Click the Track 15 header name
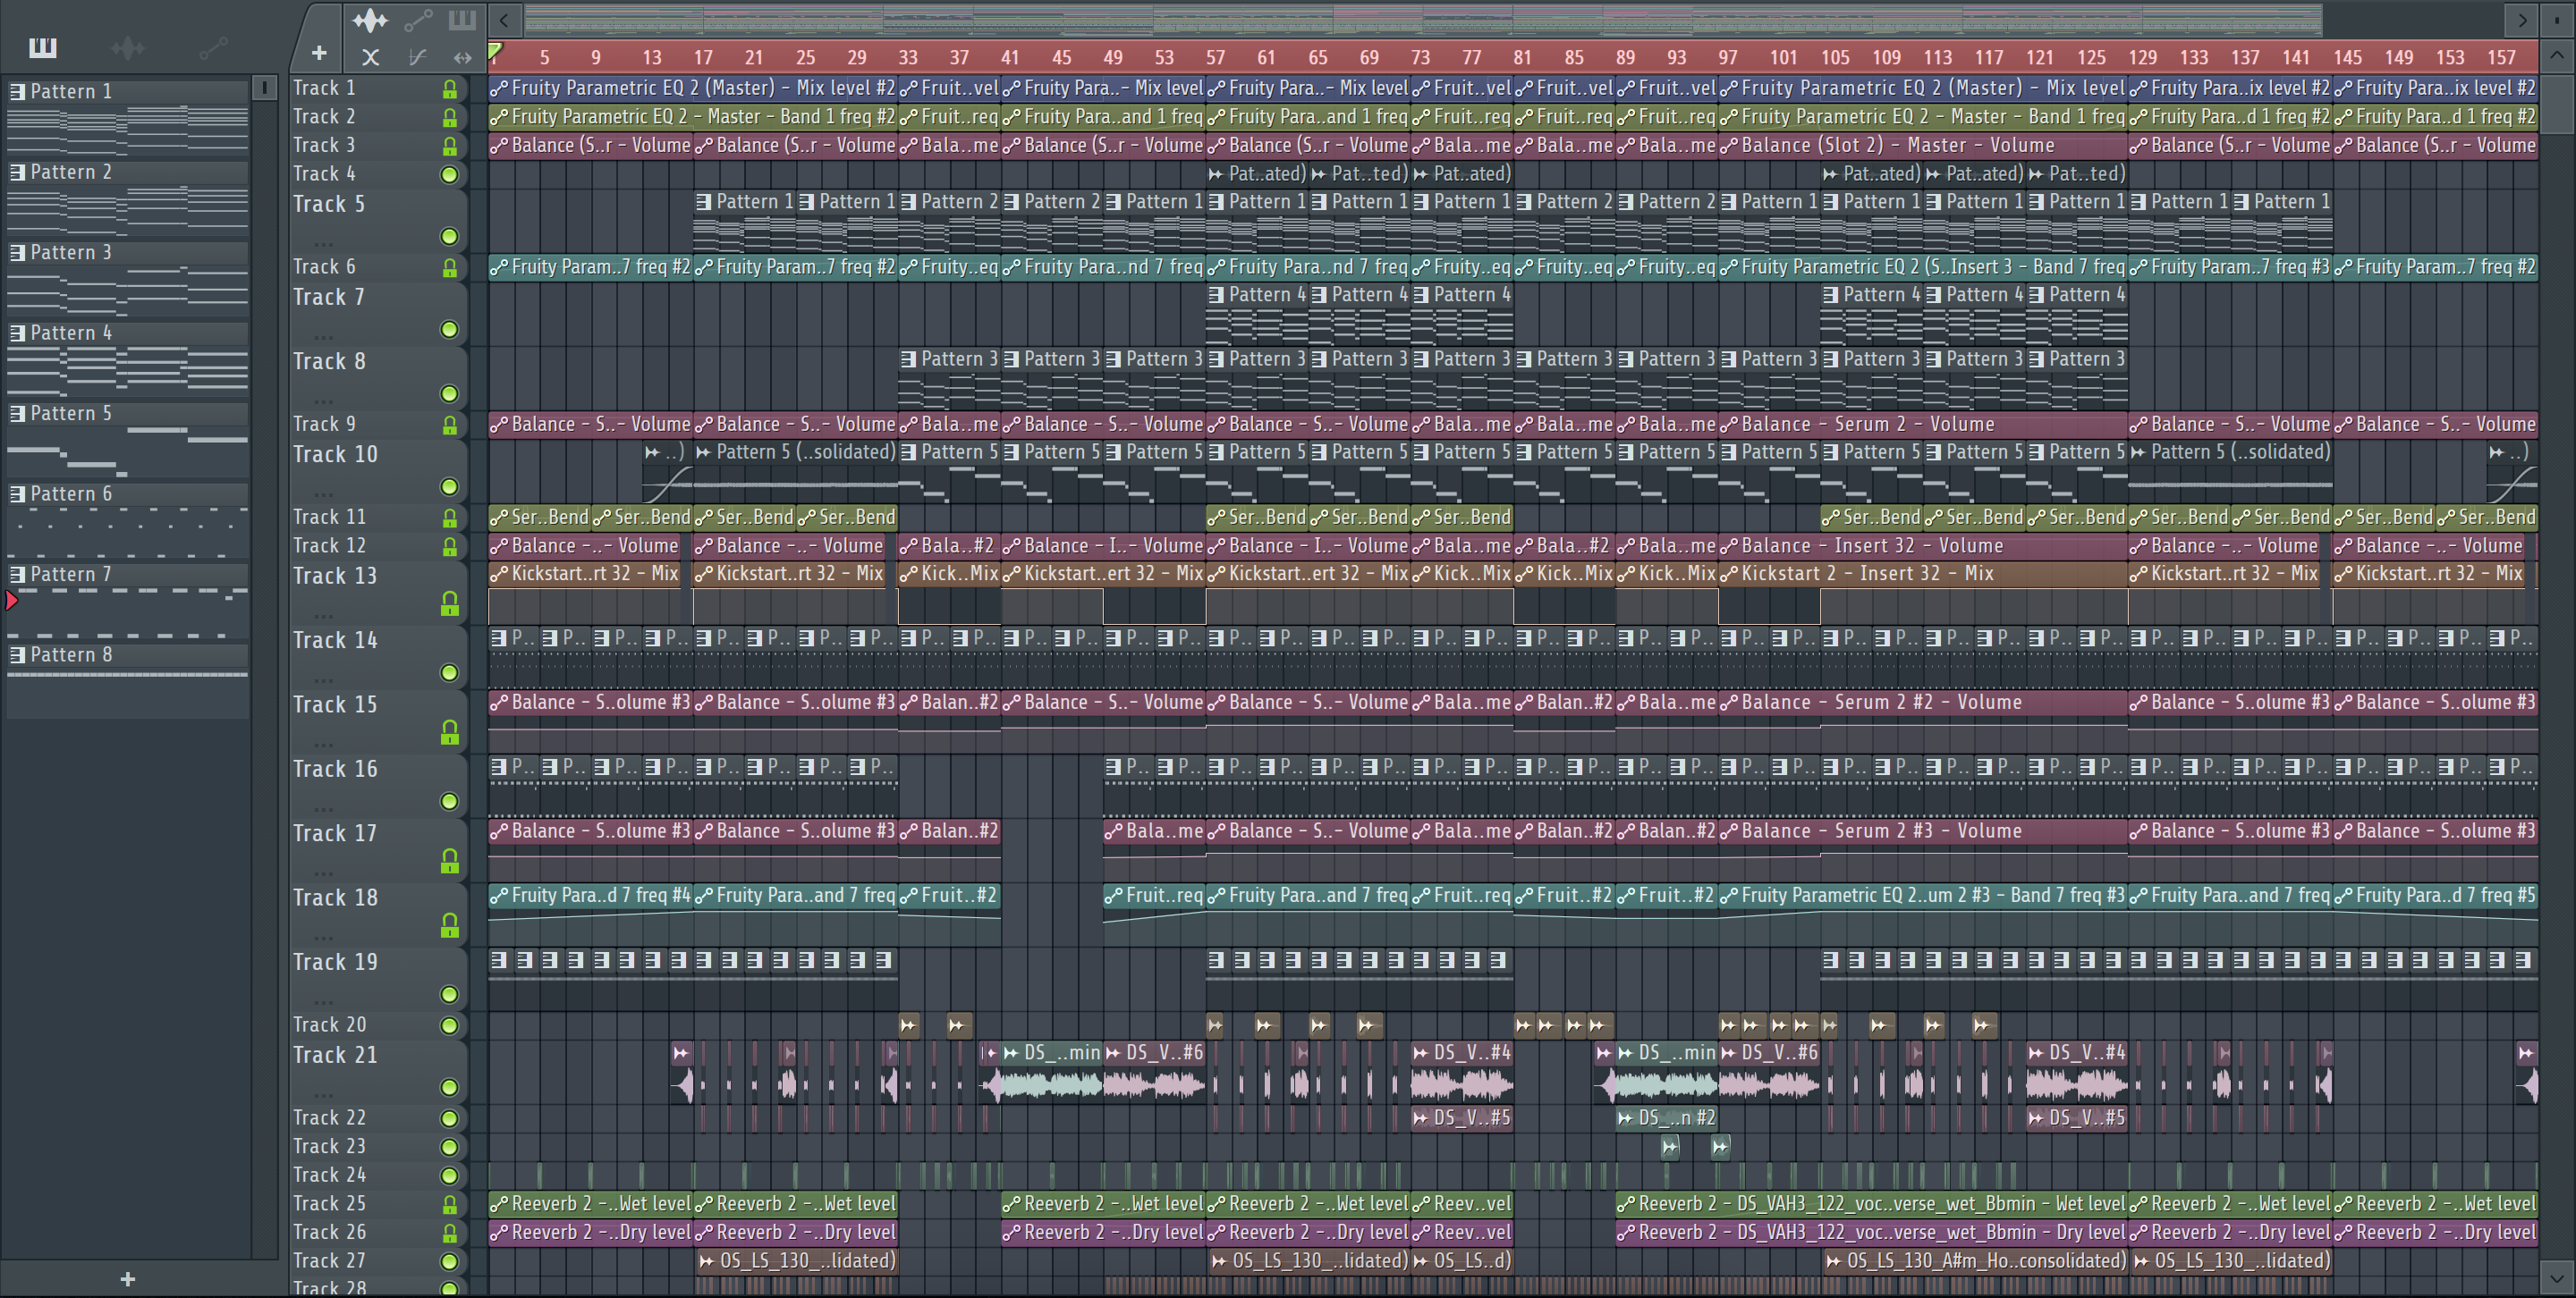 tap(335, 704)
